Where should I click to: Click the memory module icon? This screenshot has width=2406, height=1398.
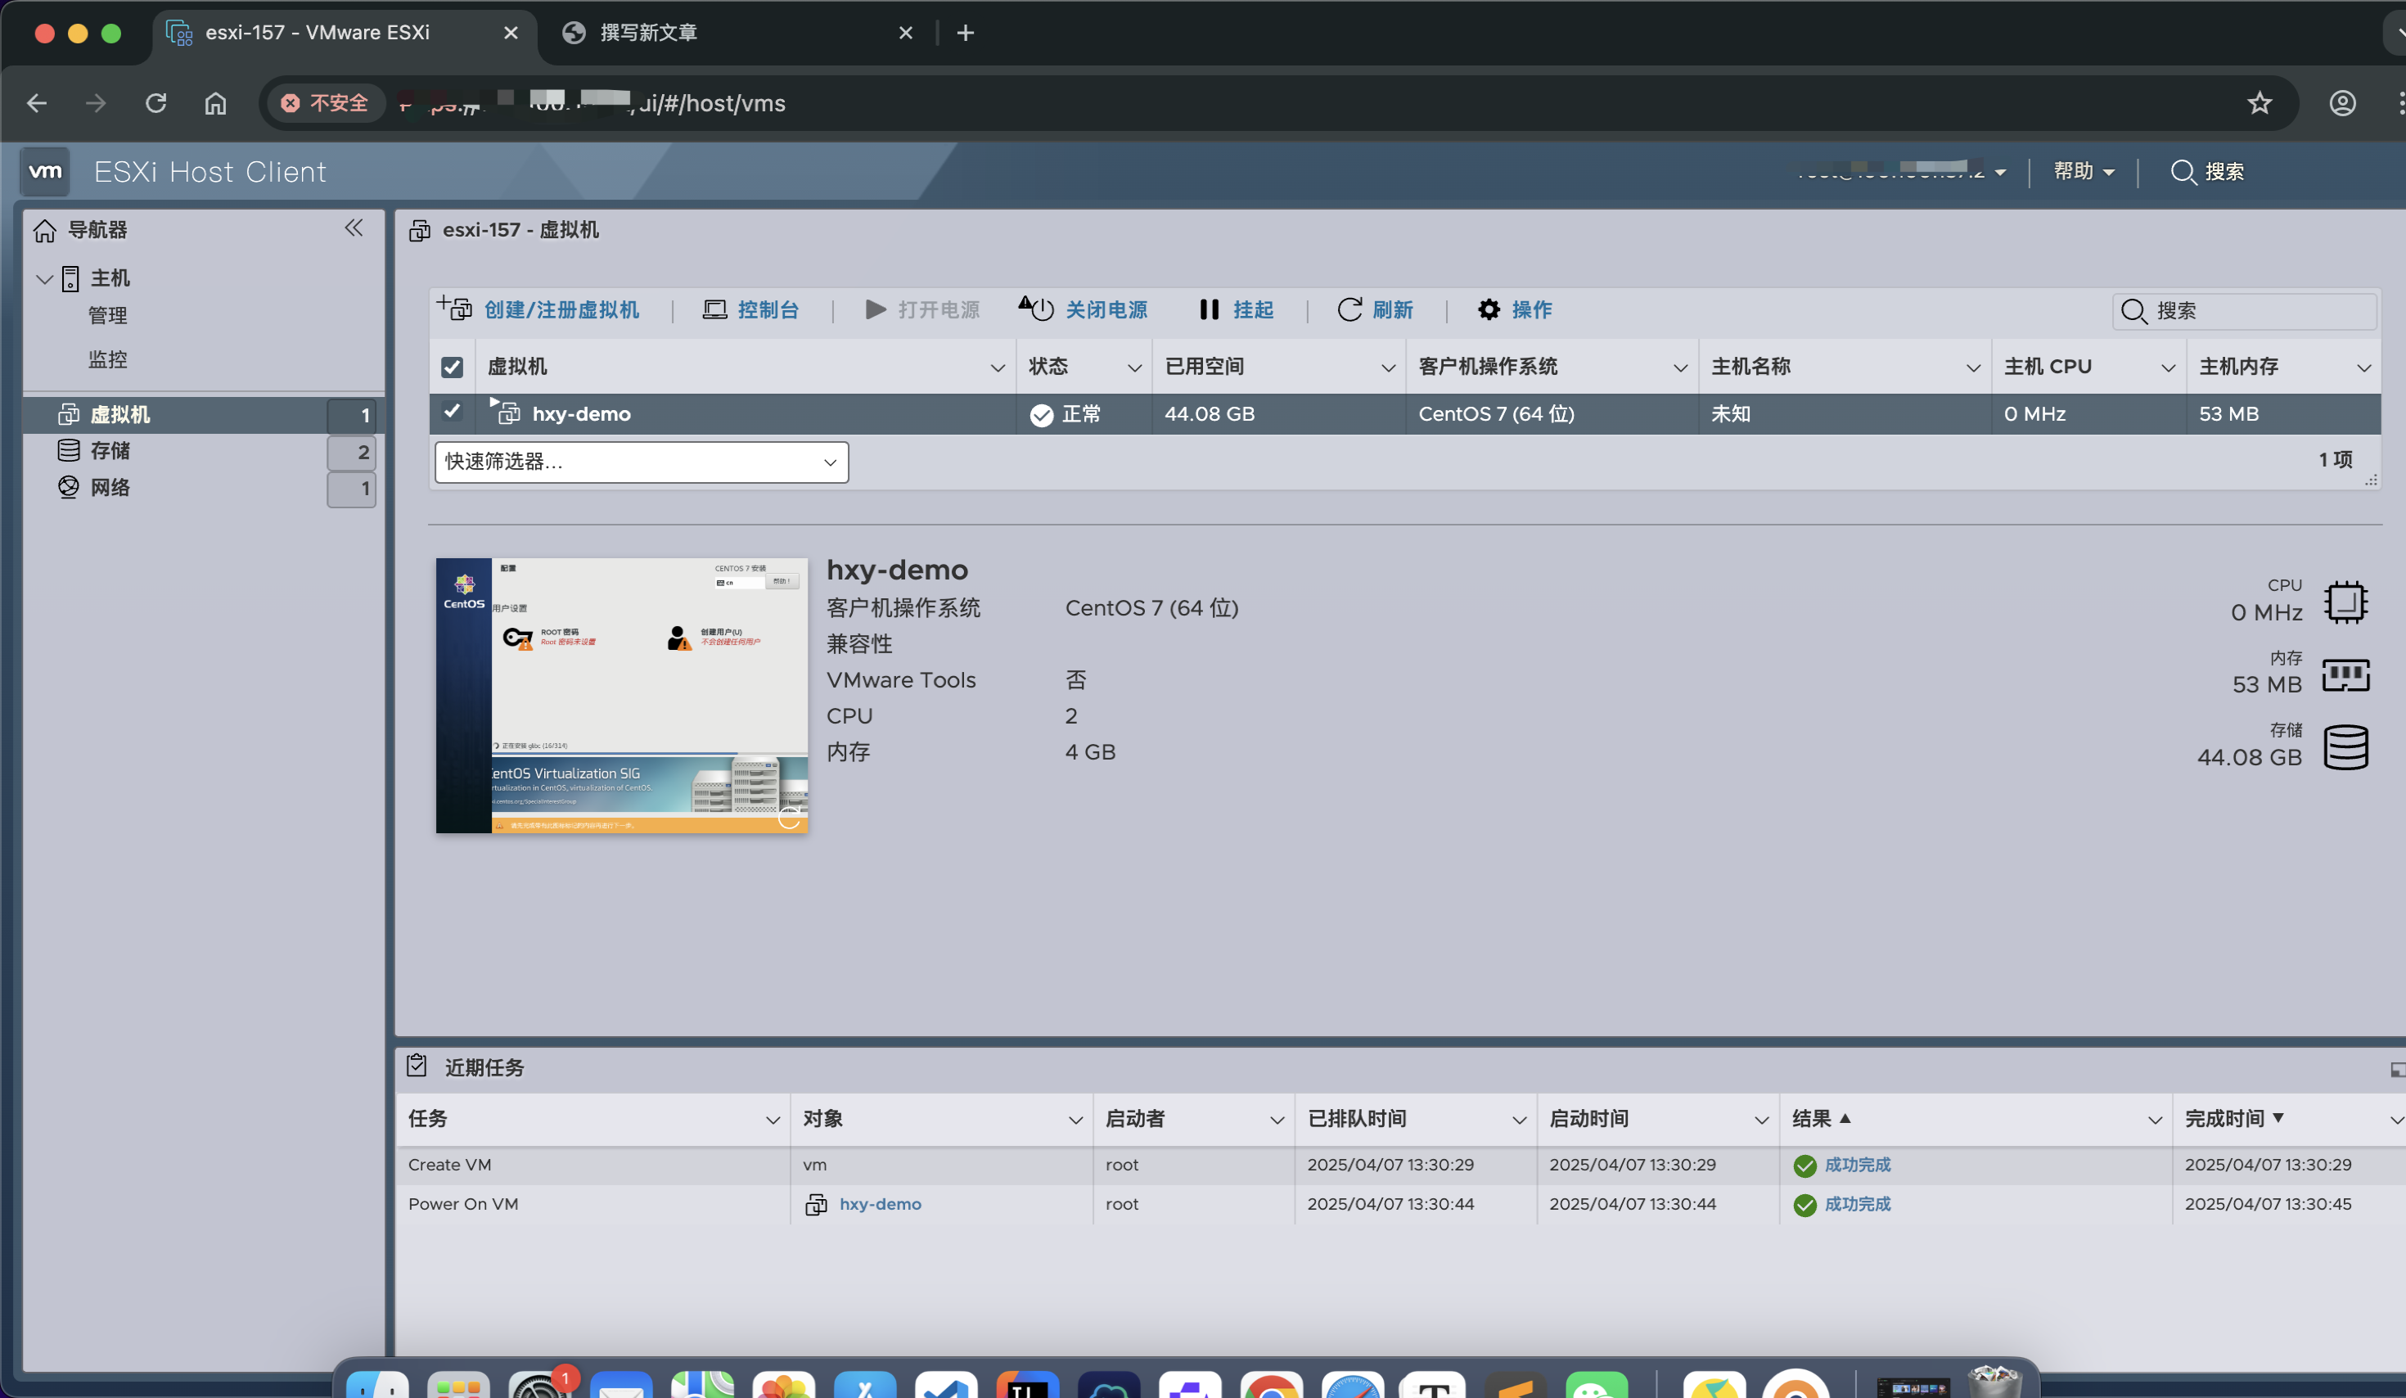[2345, 674]
